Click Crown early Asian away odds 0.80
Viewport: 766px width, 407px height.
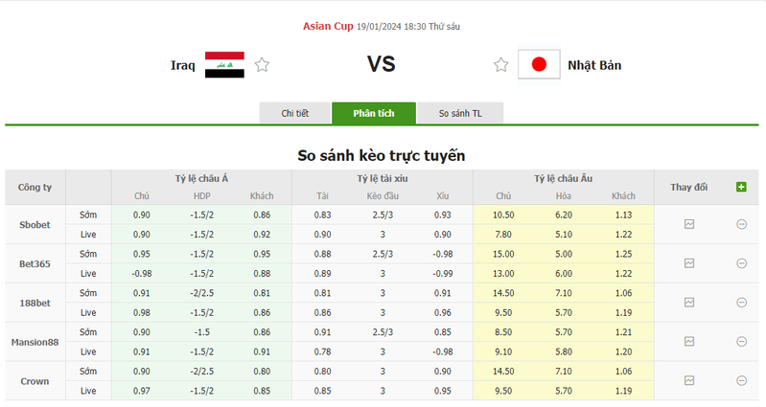tap(262, 371)
